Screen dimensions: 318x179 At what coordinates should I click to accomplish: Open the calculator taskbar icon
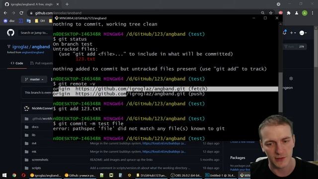[x=120, y=175]
